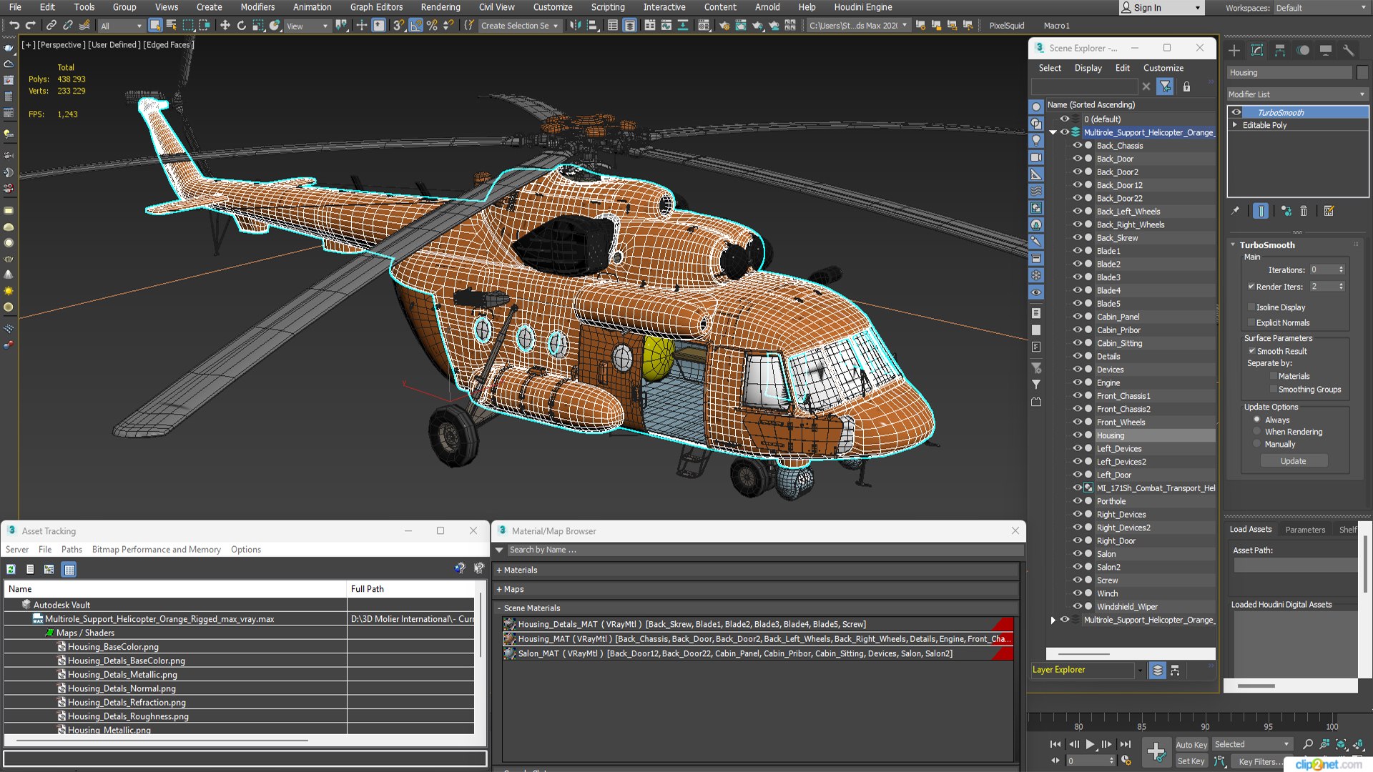
Task: Hide the Back_Chassis object eye icon
Action: (x=1077, y=145)
